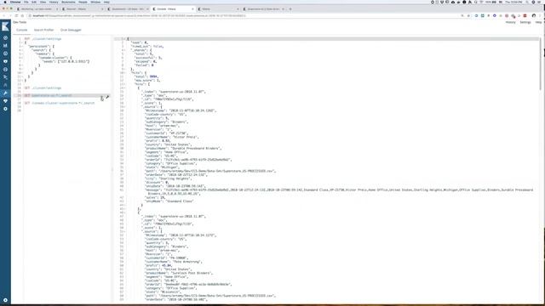Select the 'Console - Kibana' browser tab

pos(173,9)
